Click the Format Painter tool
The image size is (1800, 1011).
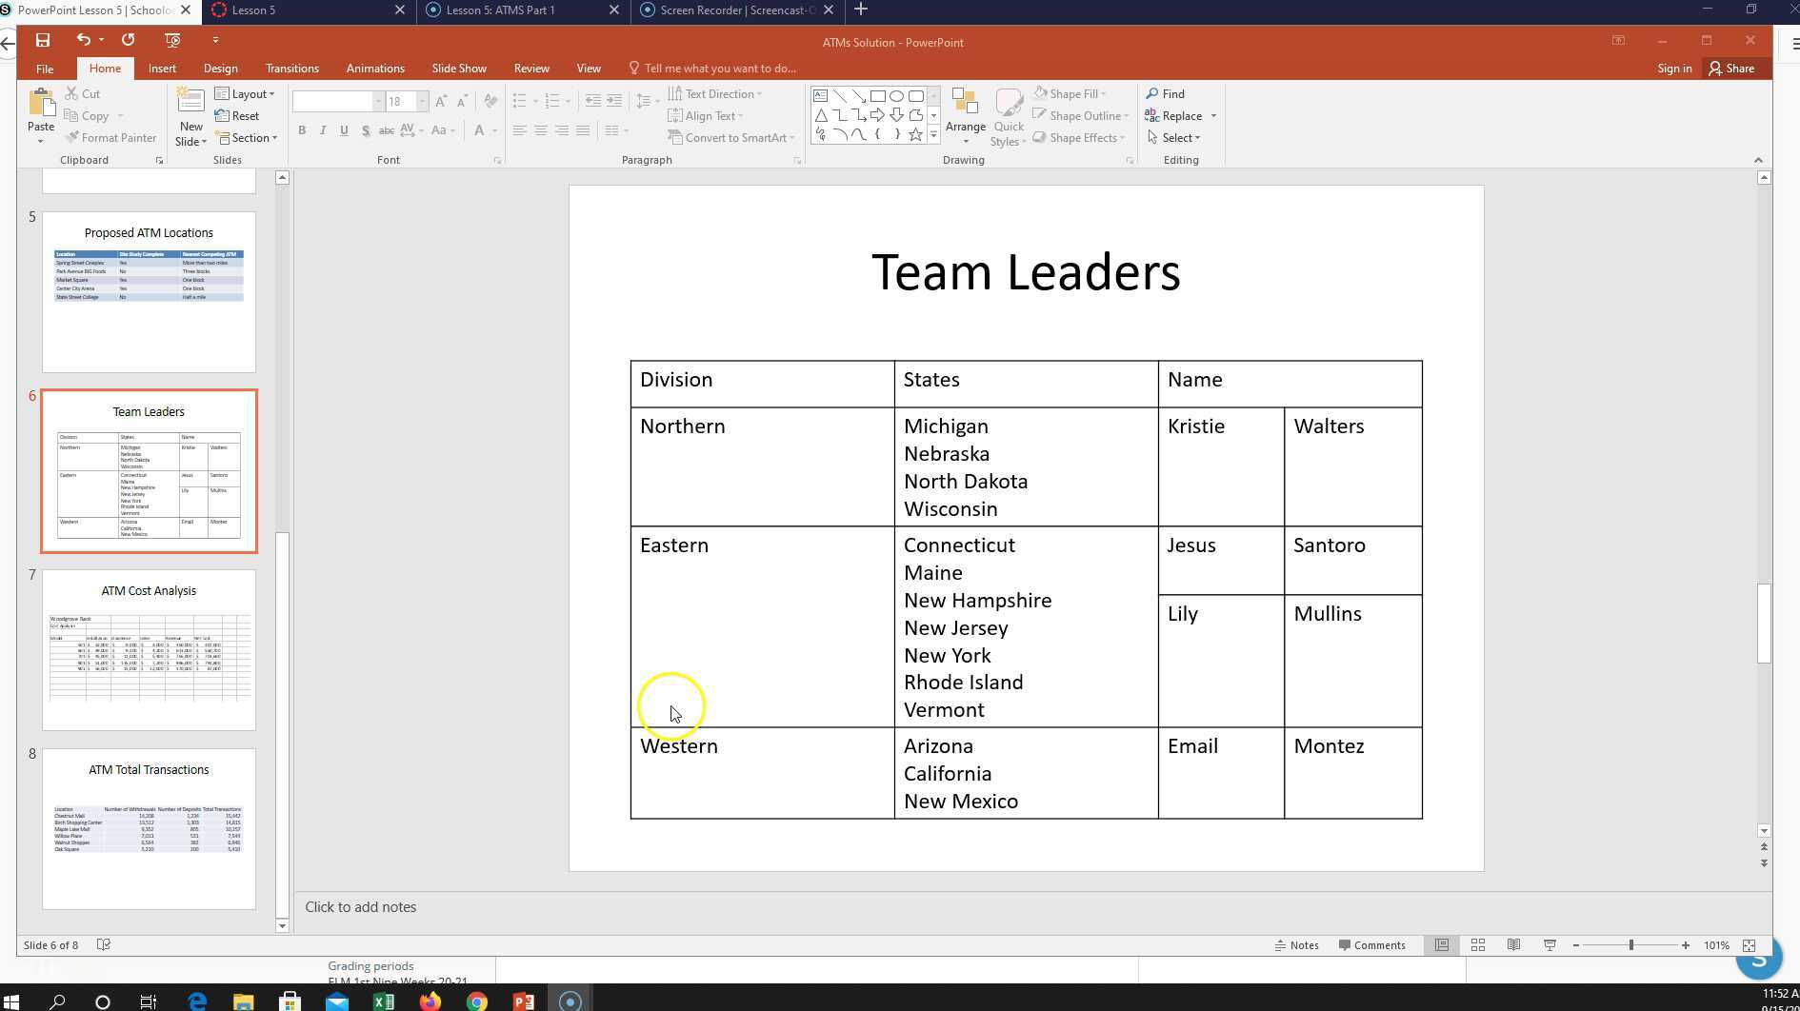click(110, 138)
